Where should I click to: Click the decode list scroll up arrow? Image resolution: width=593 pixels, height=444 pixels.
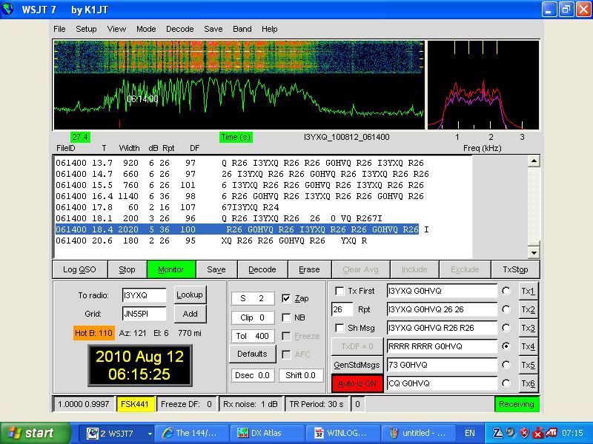[533, 161]
